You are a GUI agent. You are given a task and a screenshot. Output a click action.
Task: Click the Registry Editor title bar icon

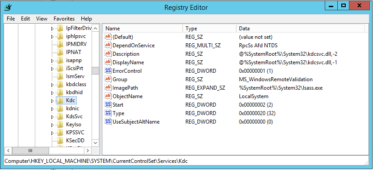(x=8, y=8)
